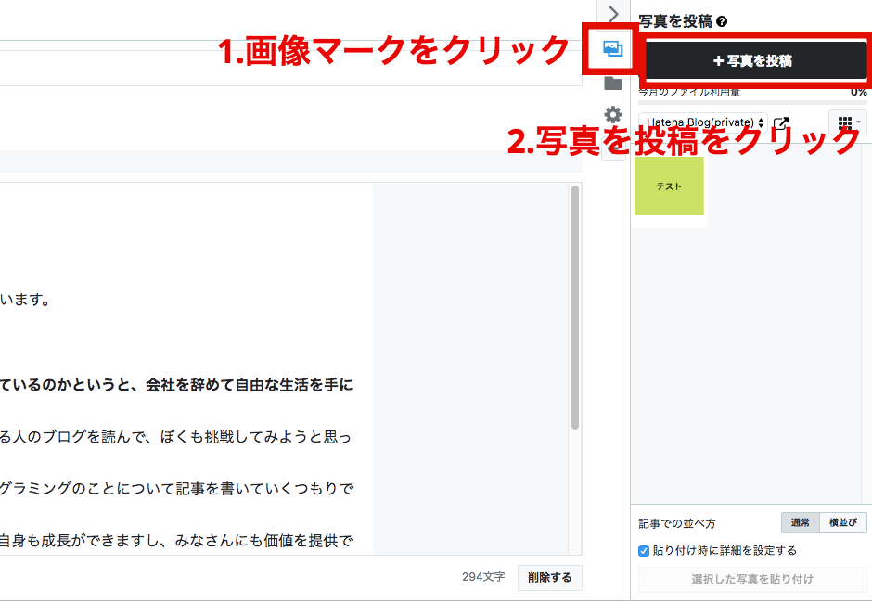
Task: Click the 294文字 character count
Action: tap(483, 577)
